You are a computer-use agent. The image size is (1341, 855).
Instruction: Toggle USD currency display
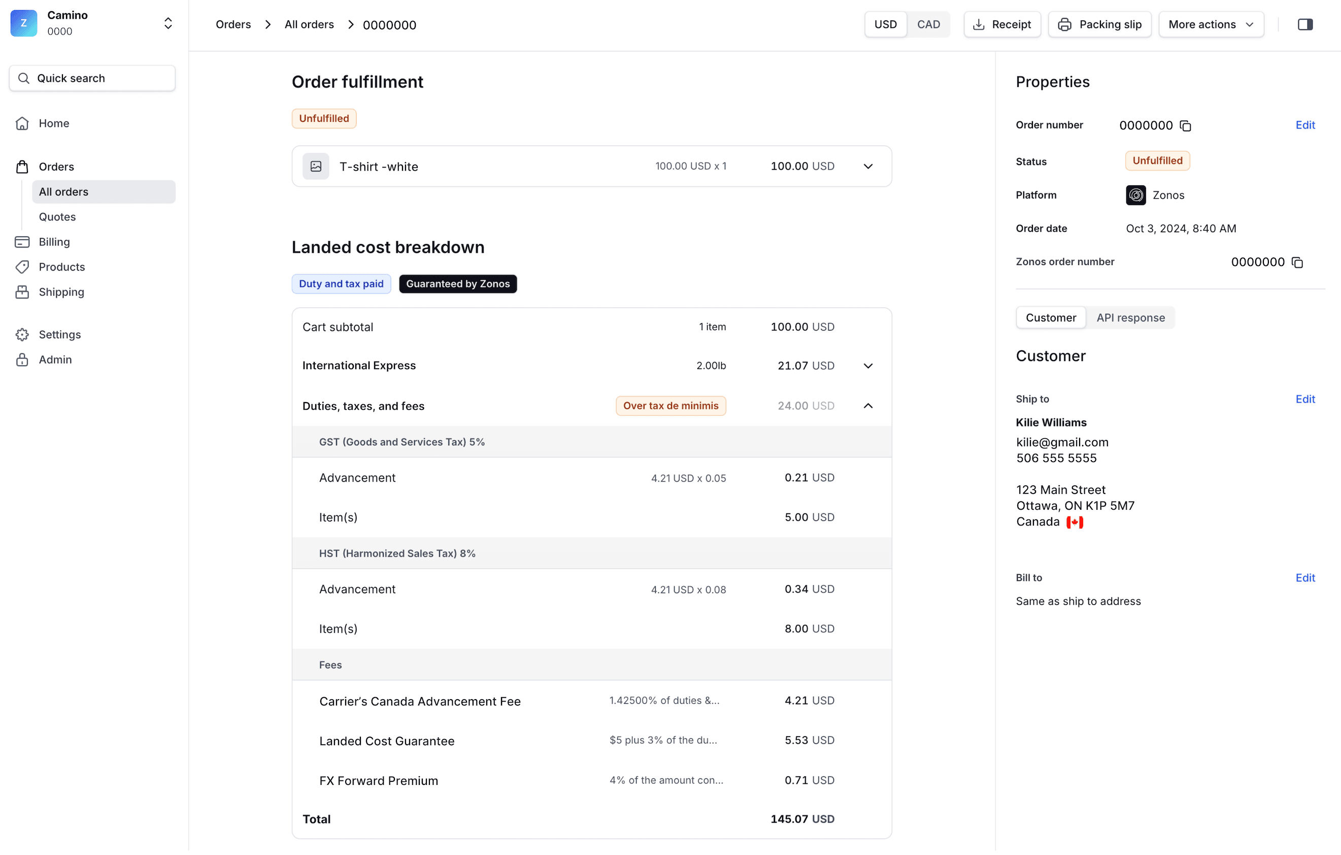click(886, 24)
